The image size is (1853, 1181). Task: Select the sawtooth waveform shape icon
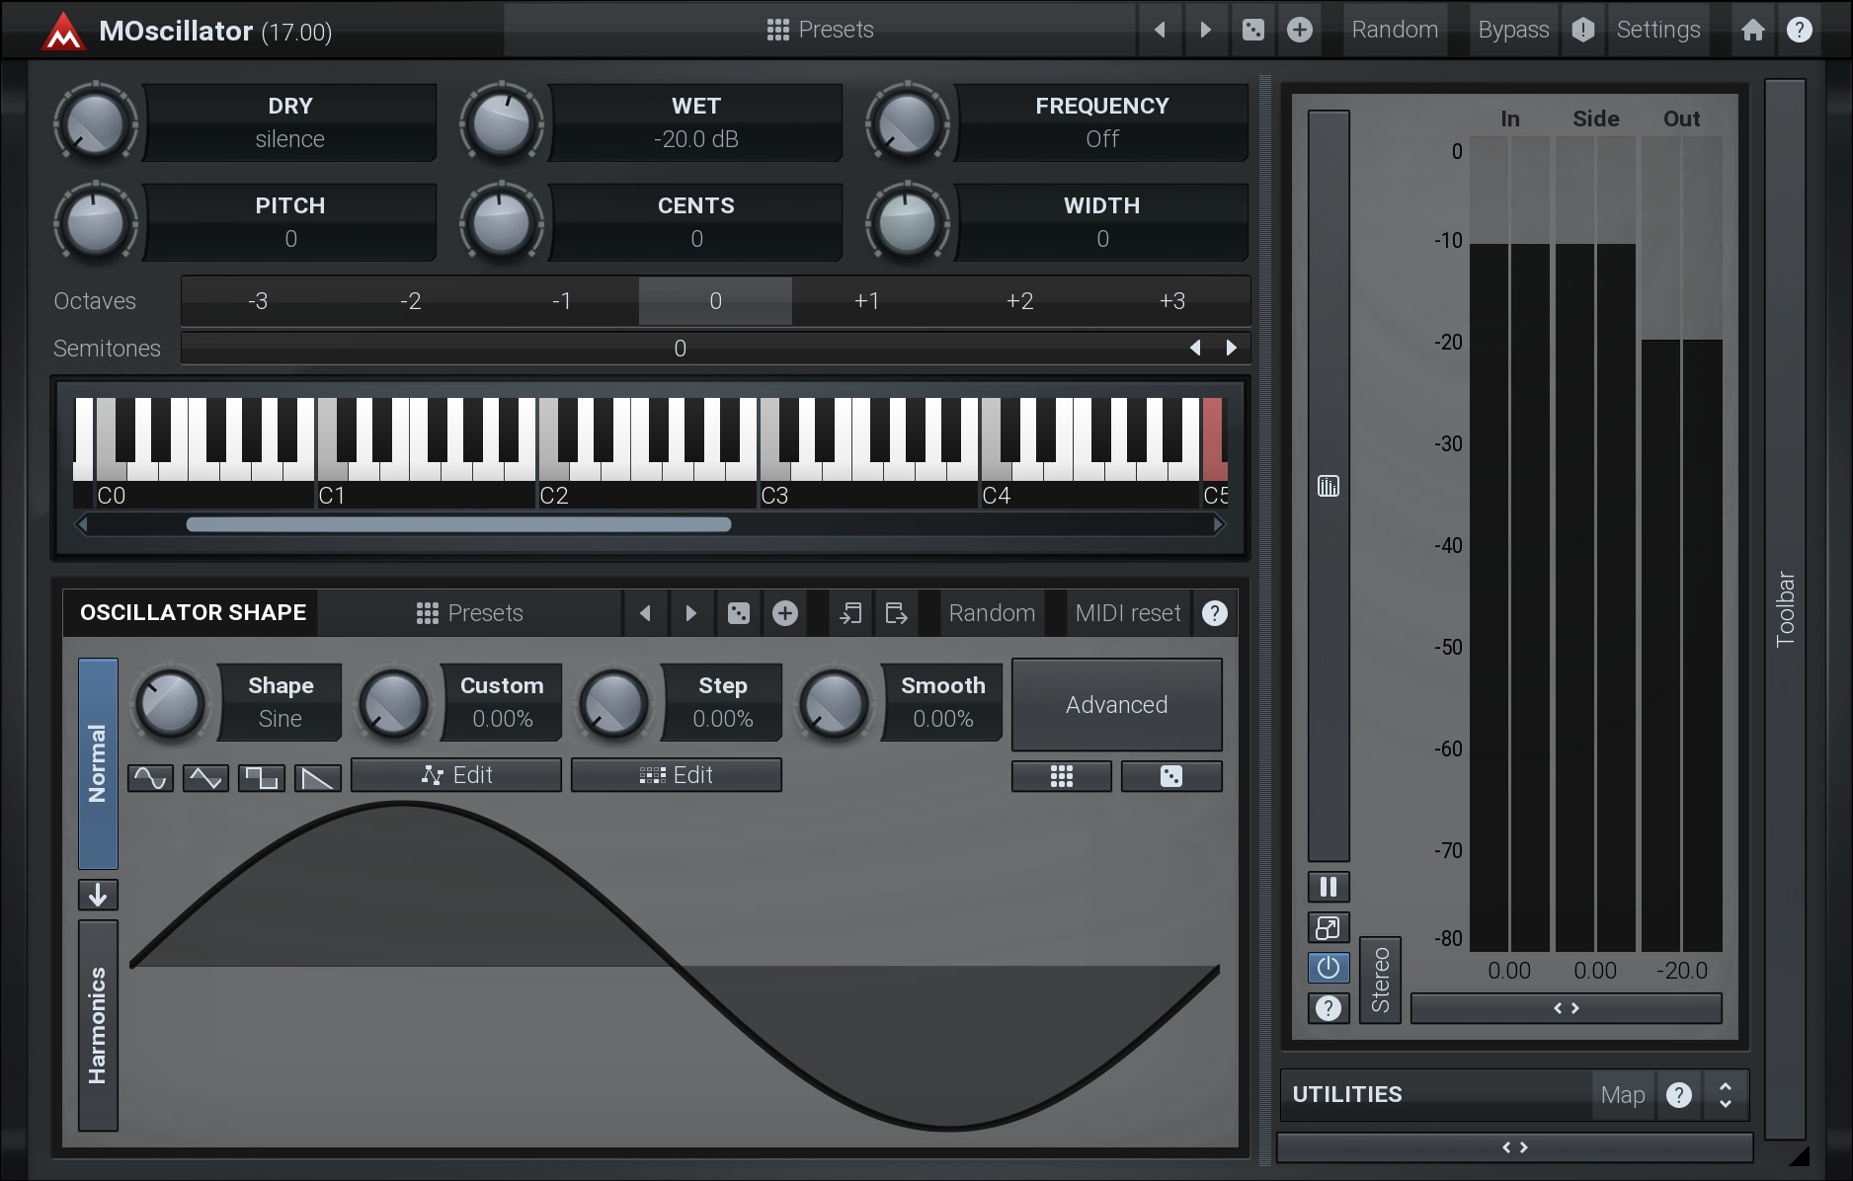pyautogui.click(x=317, y=778)
